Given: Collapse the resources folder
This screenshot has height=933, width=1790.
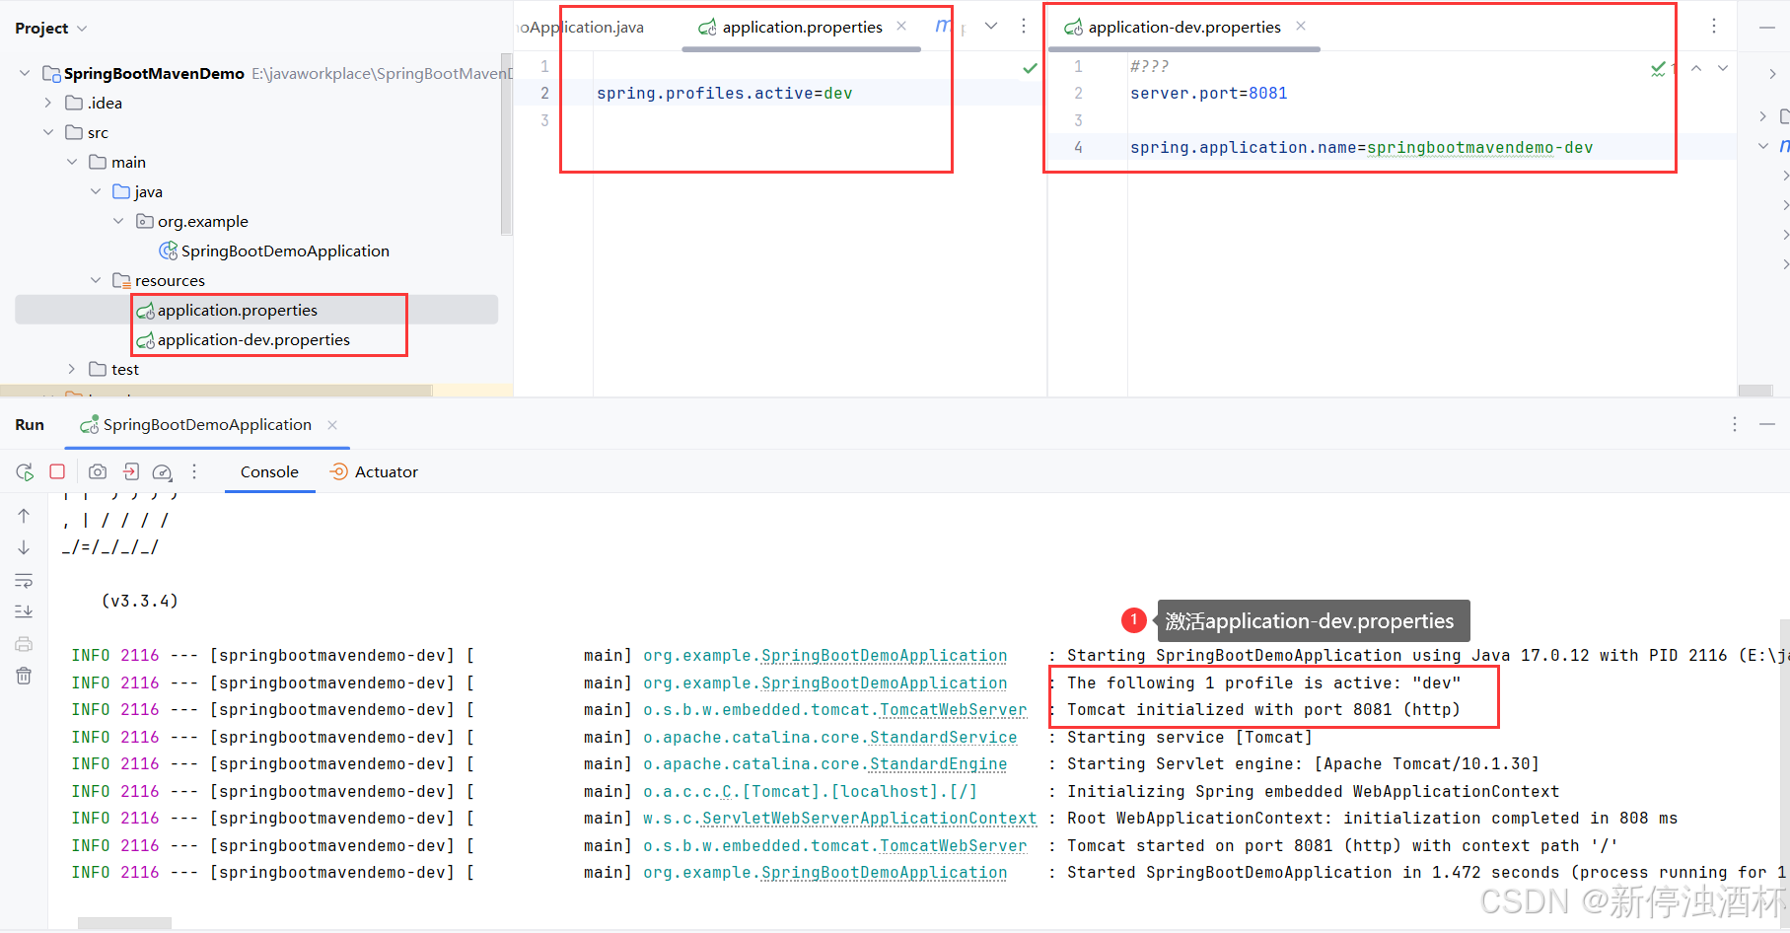Looking at the screenshot, I should pos(96,280).
